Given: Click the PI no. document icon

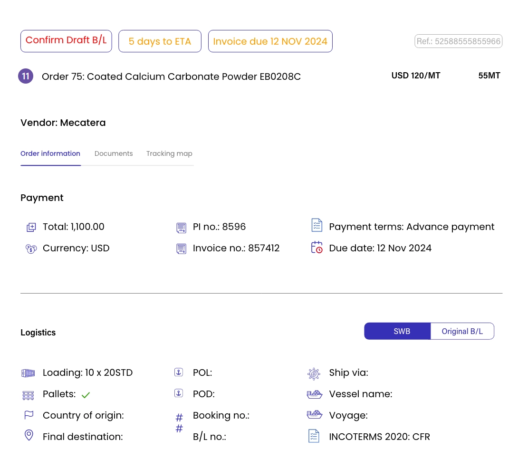Looking at the screenshot, I should pos(181,227).
